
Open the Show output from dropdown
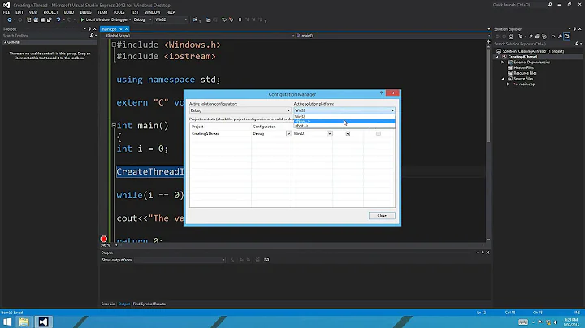[180, 260]
